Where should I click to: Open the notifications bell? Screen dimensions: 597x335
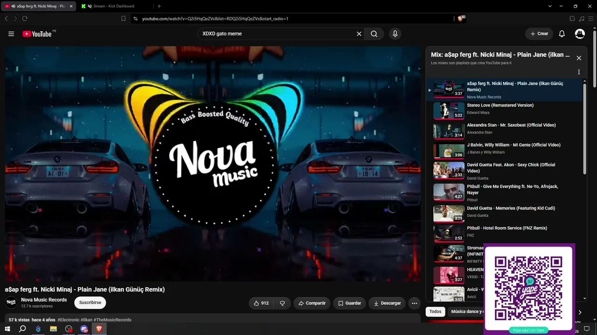point(562,33)
